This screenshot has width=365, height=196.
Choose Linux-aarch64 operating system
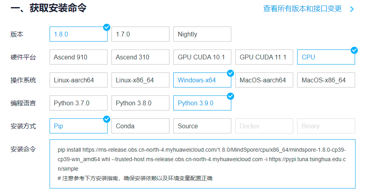tap(78, 80)
